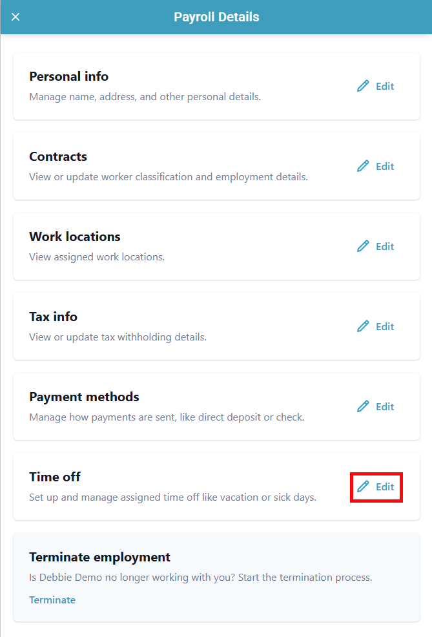432x637 pixels.
Task: Click the Payment methods pencil icon
Action: click(x=363, y=406)
